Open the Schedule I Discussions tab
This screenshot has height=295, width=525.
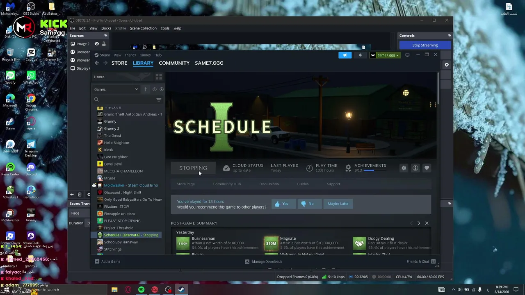coord(269,184)
